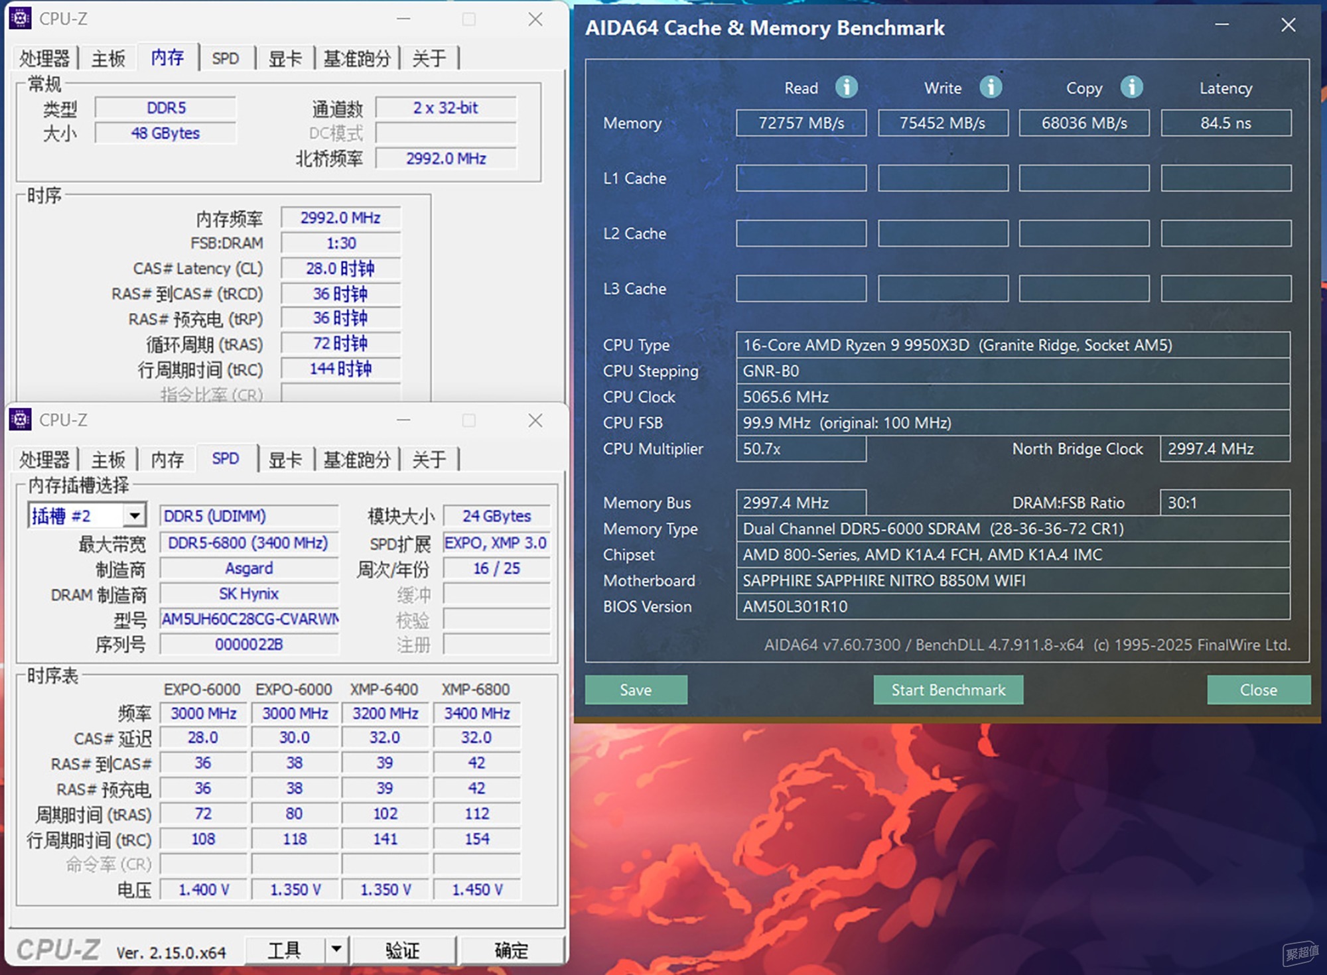Click the CPU Clock value 5065.6 MHz

pos(1013,397)
